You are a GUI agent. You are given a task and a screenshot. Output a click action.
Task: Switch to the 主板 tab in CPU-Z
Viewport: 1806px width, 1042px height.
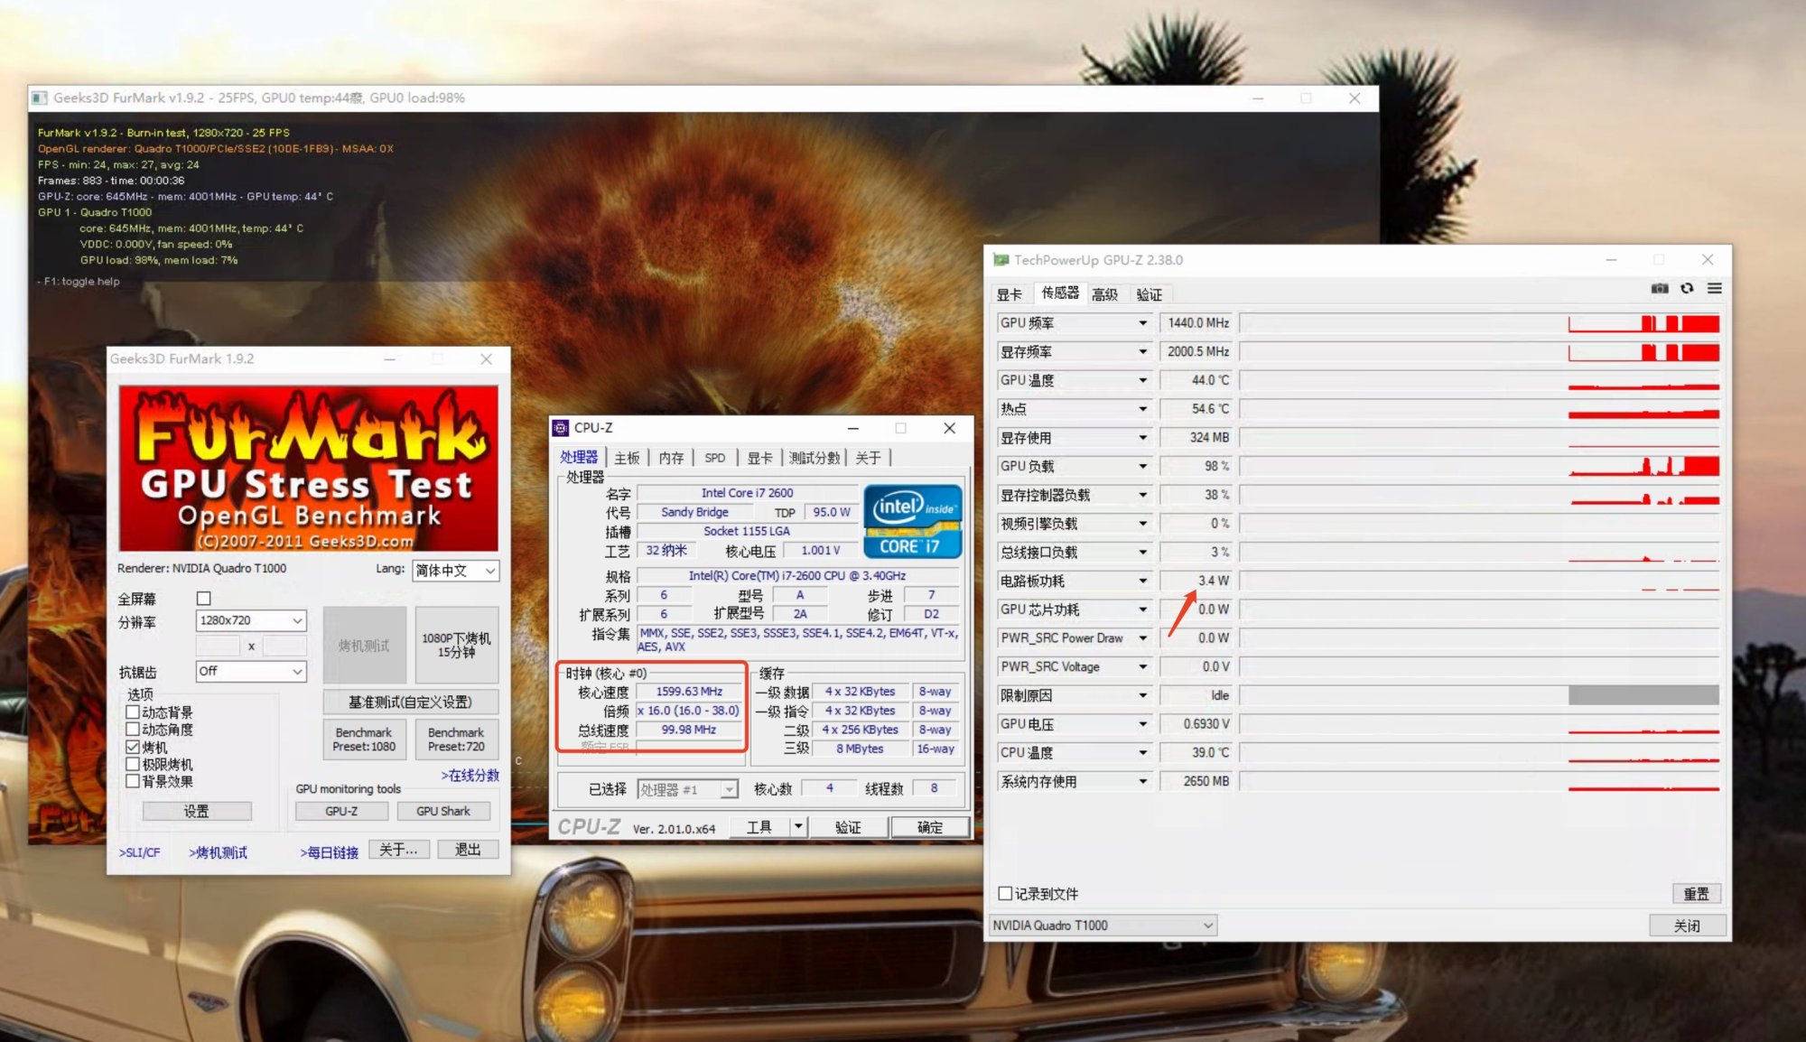click(627, 458)
